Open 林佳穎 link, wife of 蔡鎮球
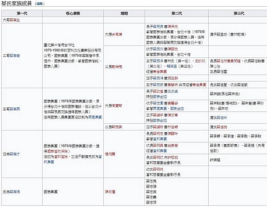The width and height of the screenshot is (267, 207). [x=173, y=127]
